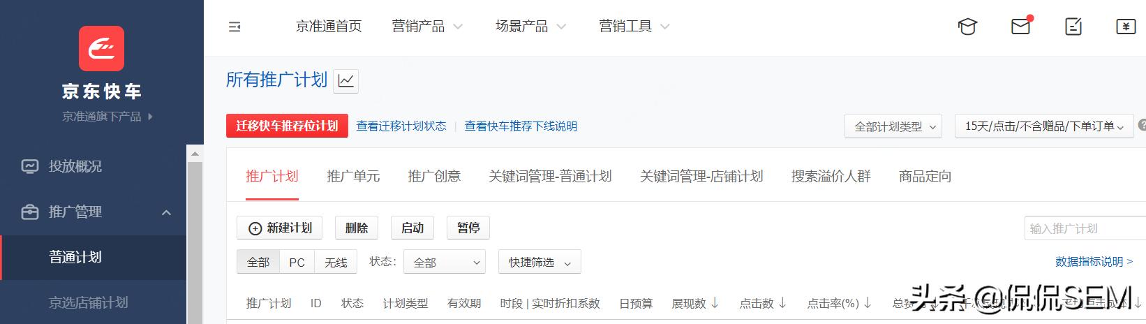Sort by 展现数 descending arrow
Image resolution: width=1146 pixels, height=324 pixels.
715,303
